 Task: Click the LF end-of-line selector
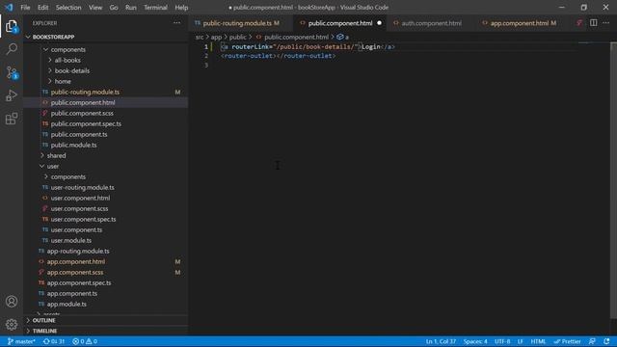tap(521, 341)
